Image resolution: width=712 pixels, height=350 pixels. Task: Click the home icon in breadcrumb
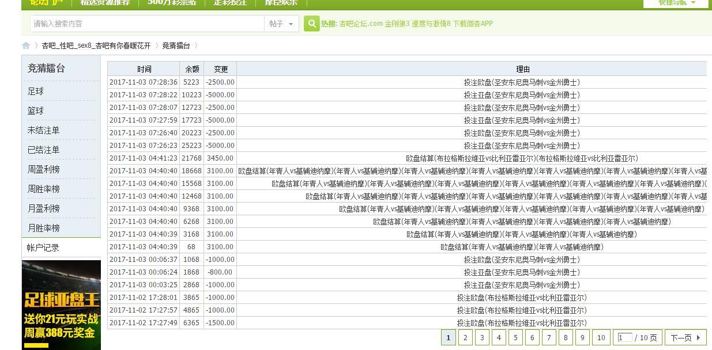point(26,46)
